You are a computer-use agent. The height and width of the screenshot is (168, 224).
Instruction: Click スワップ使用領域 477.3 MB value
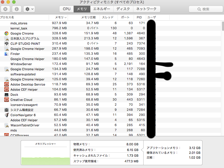click(x=131, y=161)
